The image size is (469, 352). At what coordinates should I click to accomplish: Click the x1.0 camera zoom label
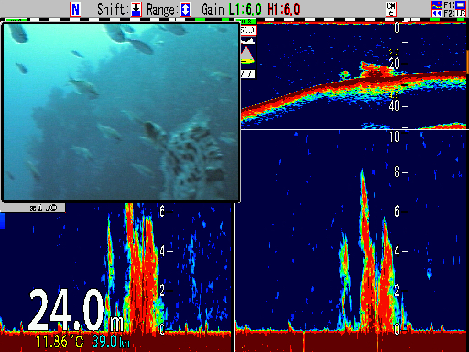(43, 208)
